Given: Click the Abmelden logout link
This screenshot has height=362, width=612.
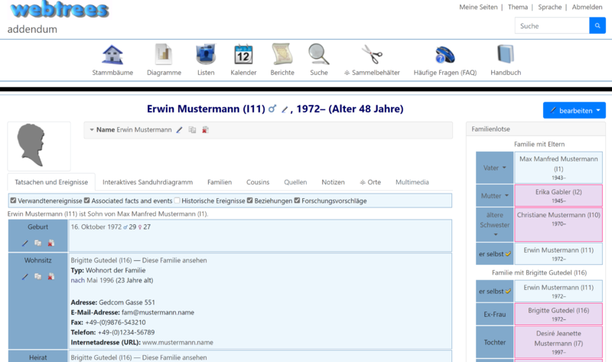Looking at the screenshot, I should 587,7.
